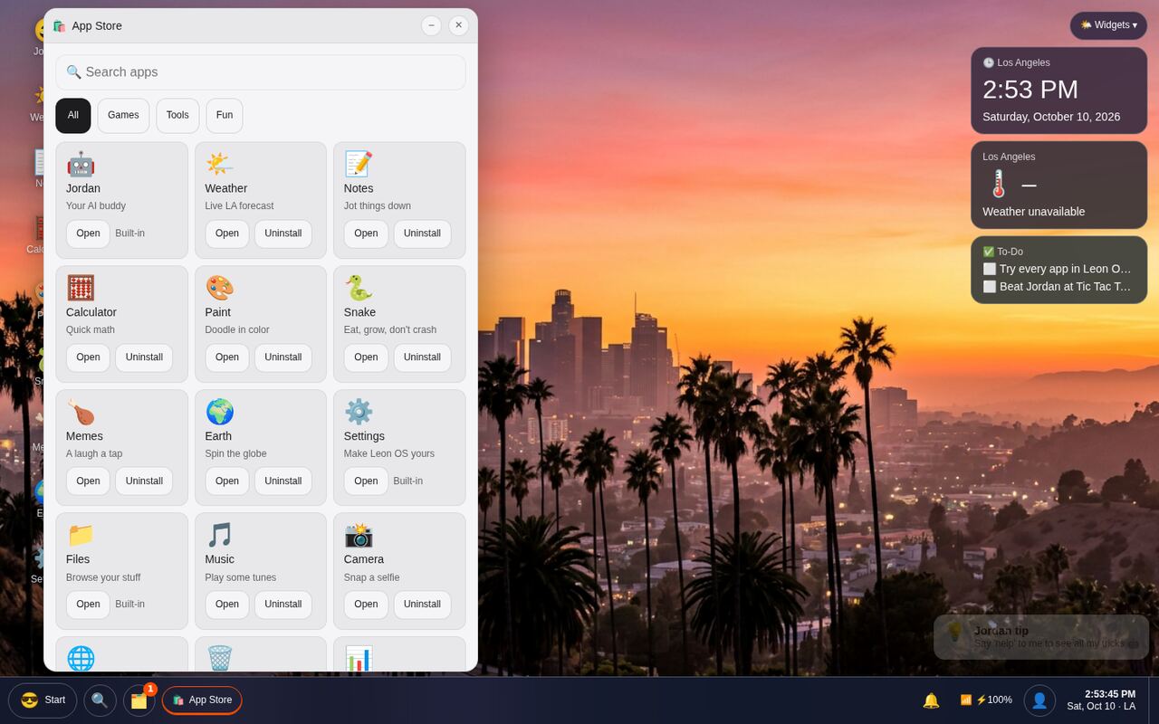Uninstall the Memes app

click(144, 481)
